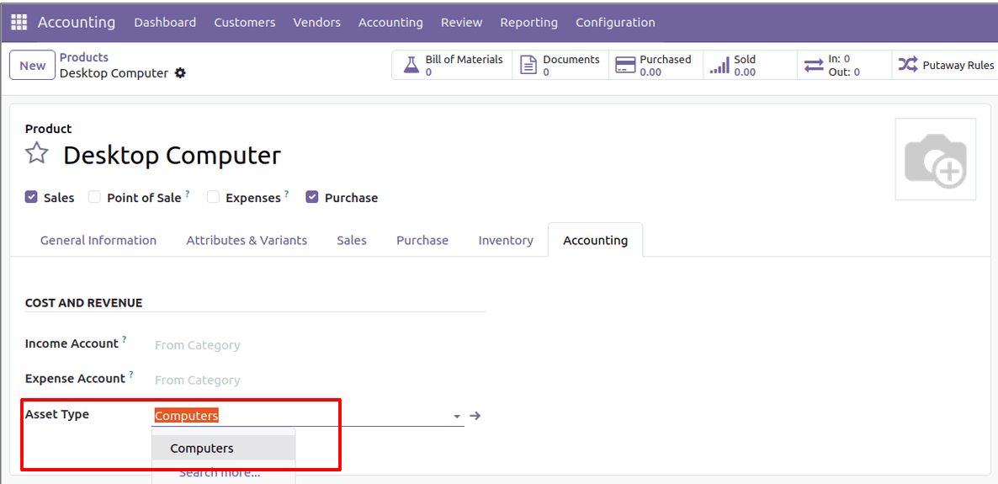Viewport: 998px width, 484px height.
Task: Switch to General Information tab
Action: pyautogui.click(x=98, y=240)
